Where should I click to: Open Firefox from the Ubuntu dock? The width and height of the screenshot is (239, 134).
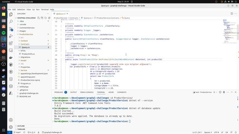(x=3, y=8)
